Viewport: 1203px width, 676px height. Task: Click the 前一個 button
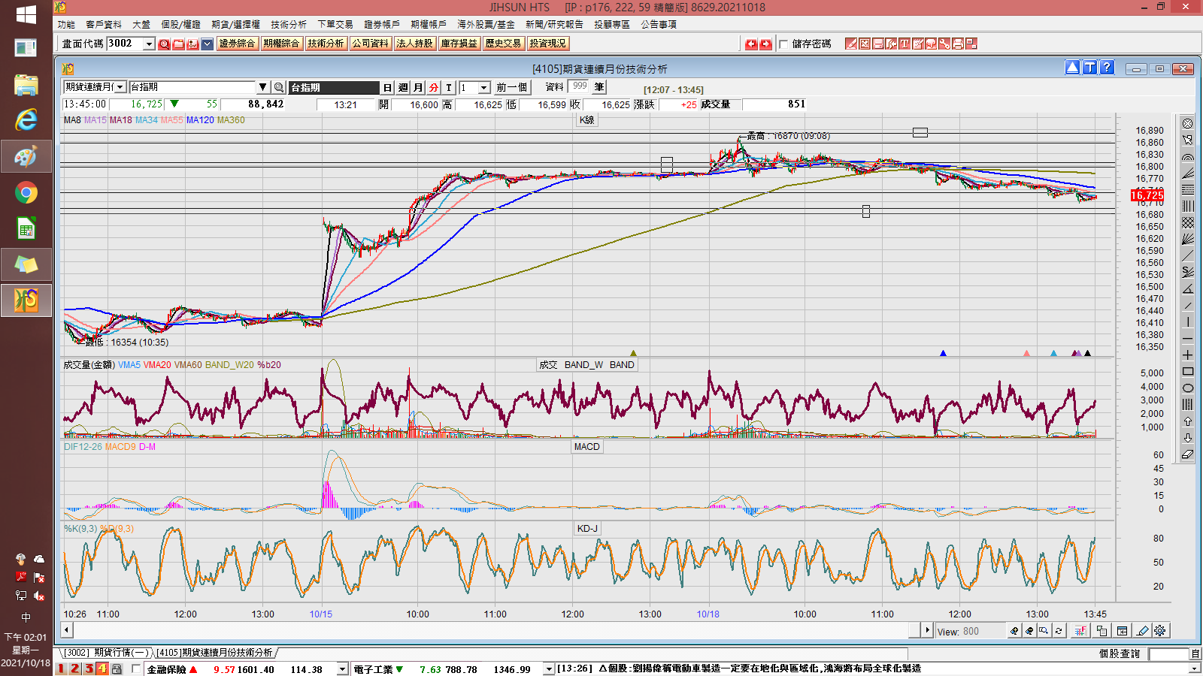(512, 87)
